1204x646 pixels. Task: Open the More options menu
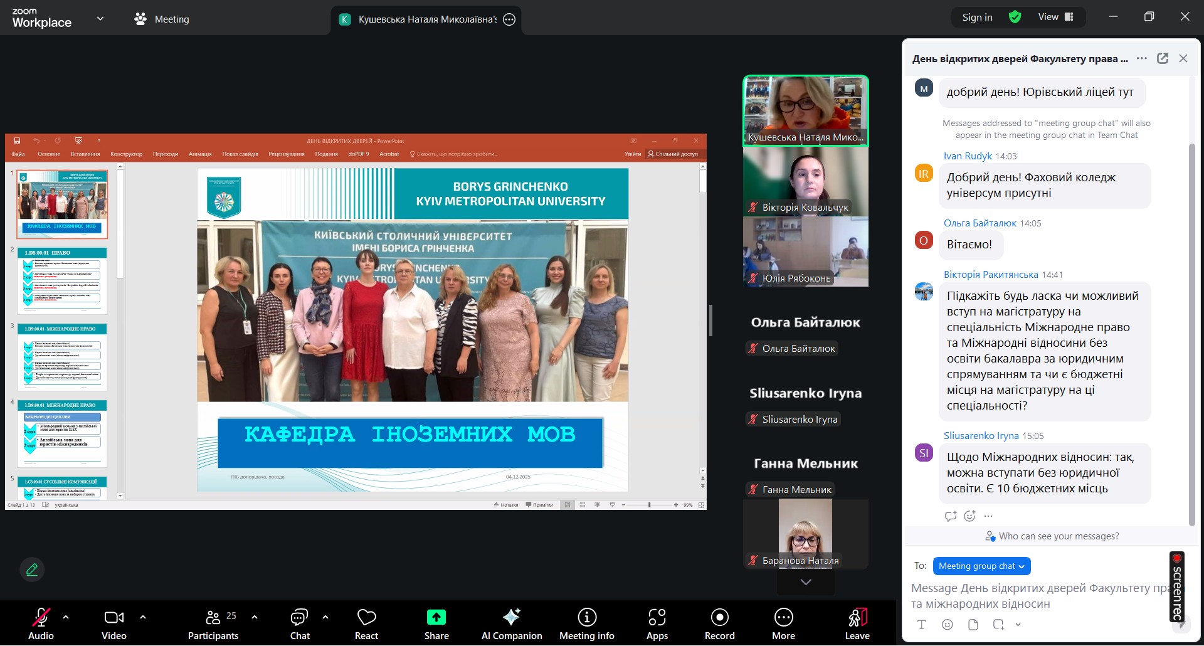pos(783,623)
